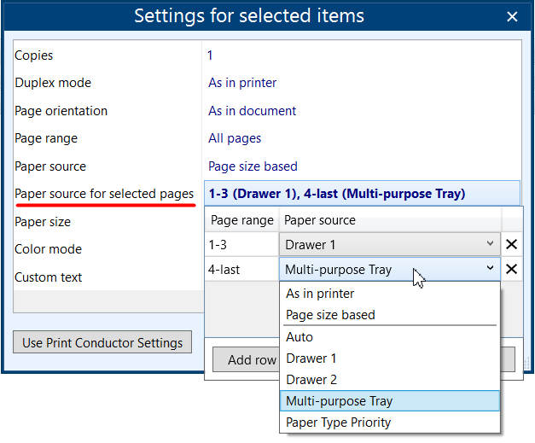This screenshot has width=535, height=443.
Task: Click the 'All pages' Page range value
Action: click(235, 138)
